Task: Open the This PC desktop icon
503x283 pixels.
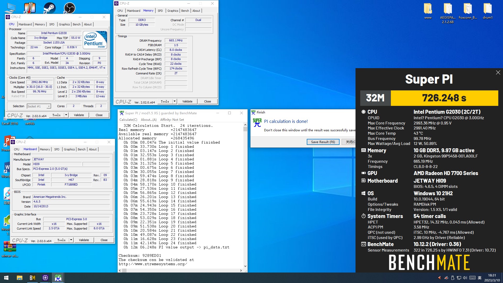Action: click(x=10, y=8)
